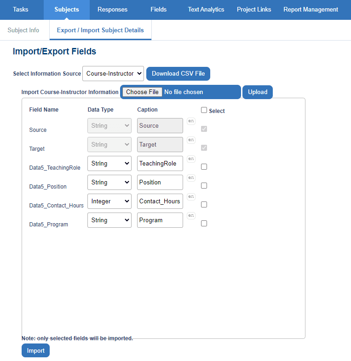Click the 'Import Course-Instructor Information' label
351x361 pixels.
[x=70, y=92]
